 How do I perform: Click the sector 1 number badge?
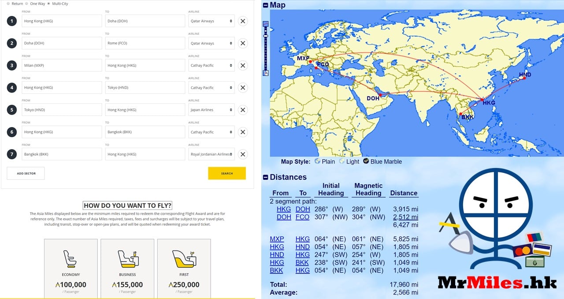click(12, 21)
